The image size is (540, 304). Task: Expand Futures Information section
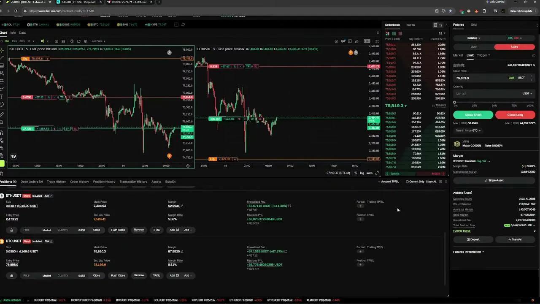[469, 252]
